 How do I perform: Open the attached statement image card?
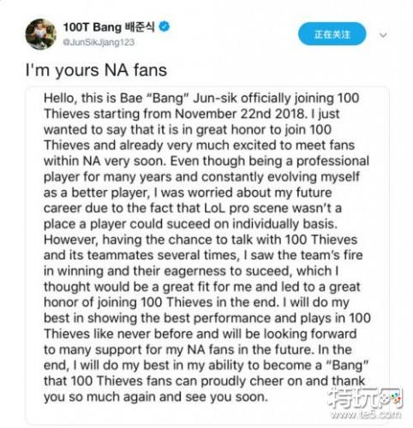pyautogui.click(x=207, y=255)
